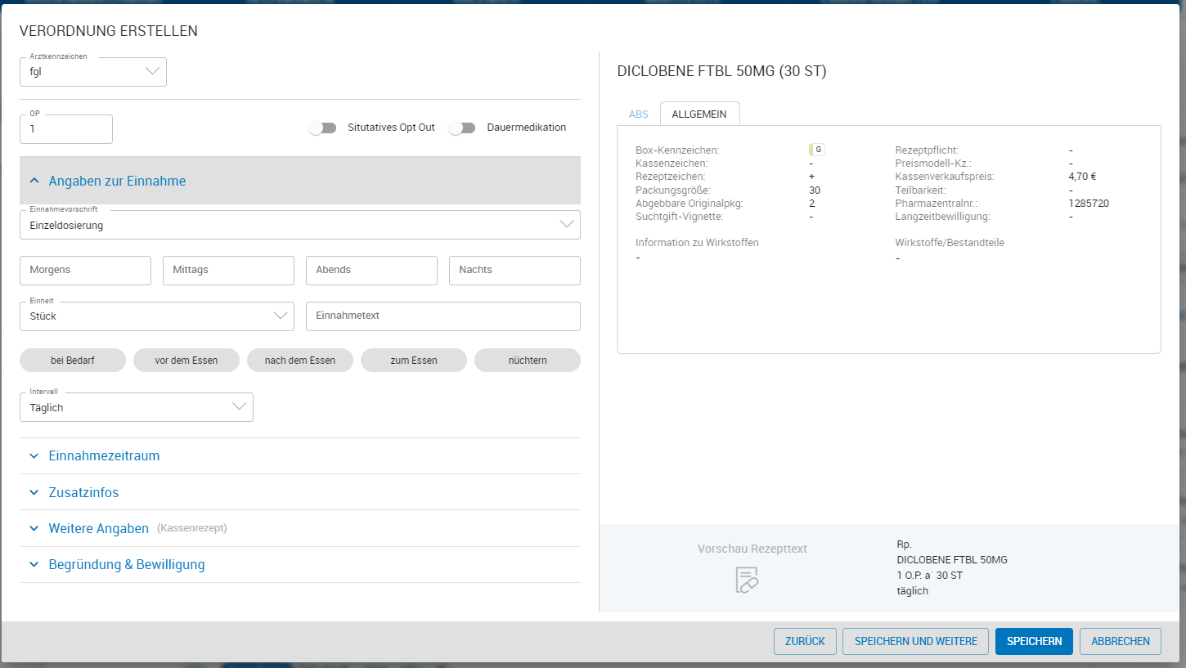This screenshot has height=668, width=1186.
Task: Open the Einnahmevorschrift dropdown
Action: (x=300, y=225)
